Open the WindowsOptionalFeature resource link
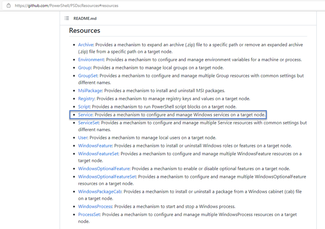The height and width of the screenshot is (229, 325). tap(104, 169)
